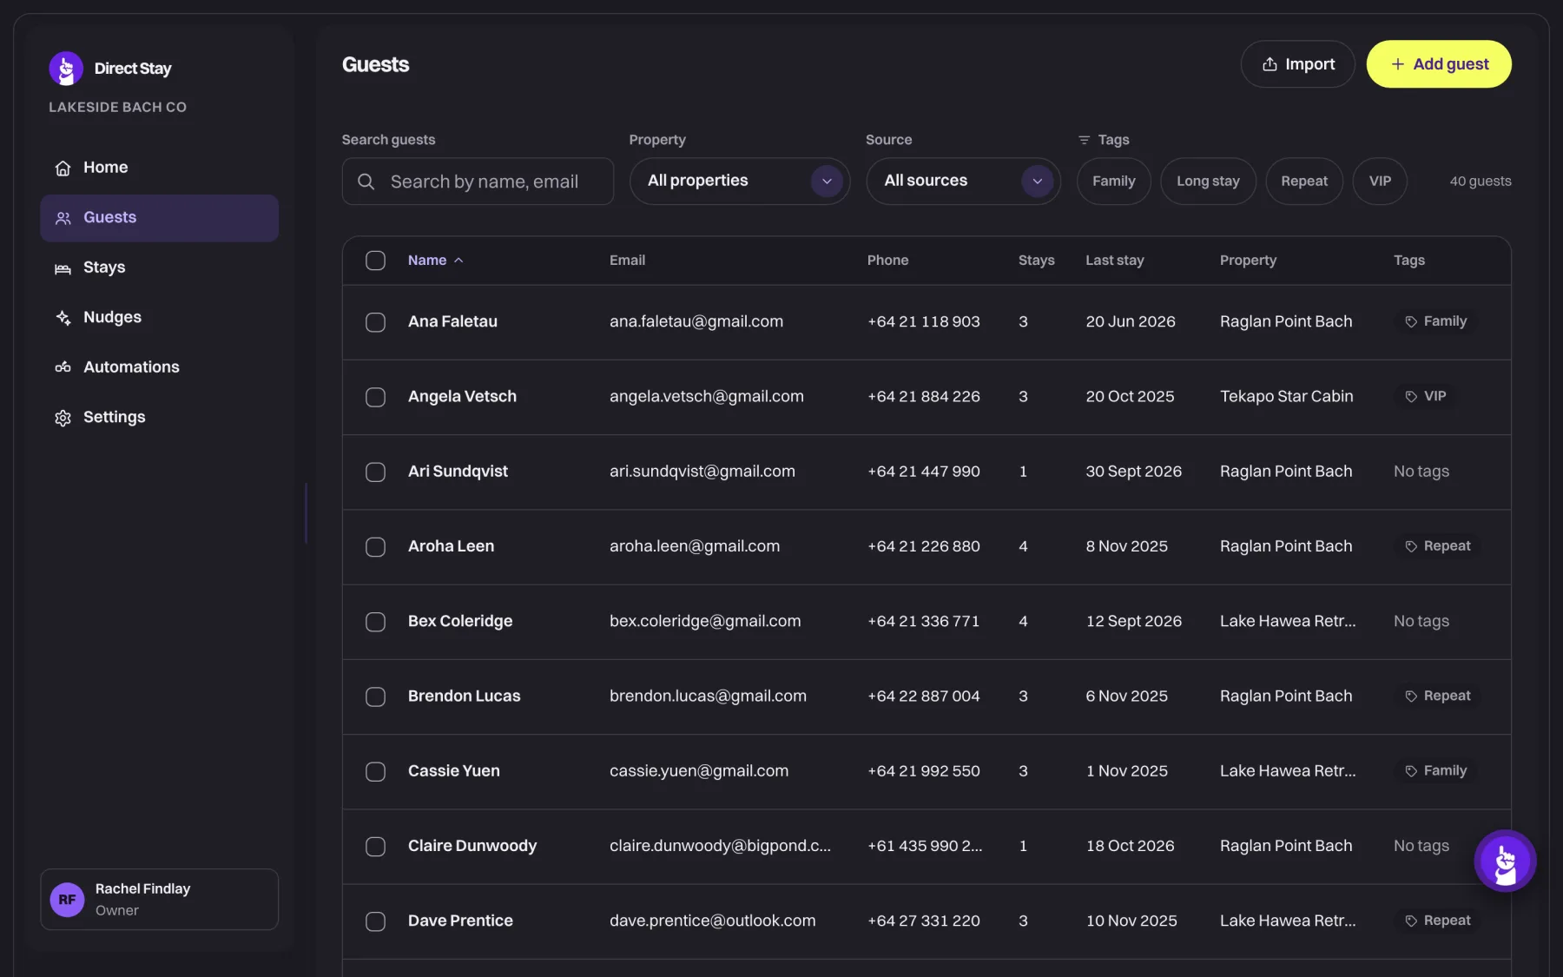Check the Dave Prentice row checkbox
The width and height of the screenshot is (1563, 977).
pos(375,921)
